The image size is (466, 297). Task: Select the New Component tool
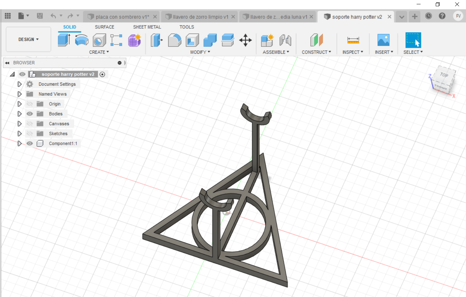[267, 40]
